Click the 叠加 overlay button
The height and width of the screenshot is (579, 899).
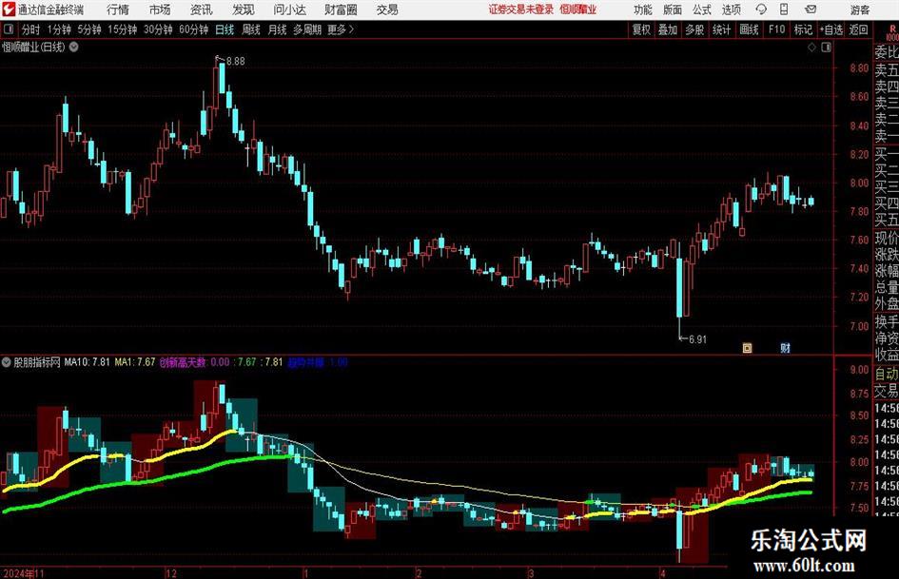668,29
